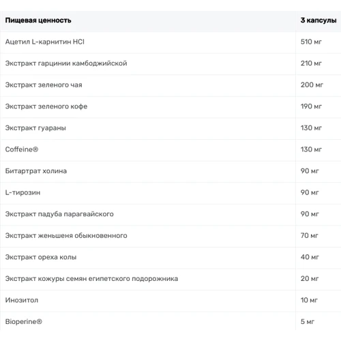Click the '200 мг' amount

(x=312, y=85)
